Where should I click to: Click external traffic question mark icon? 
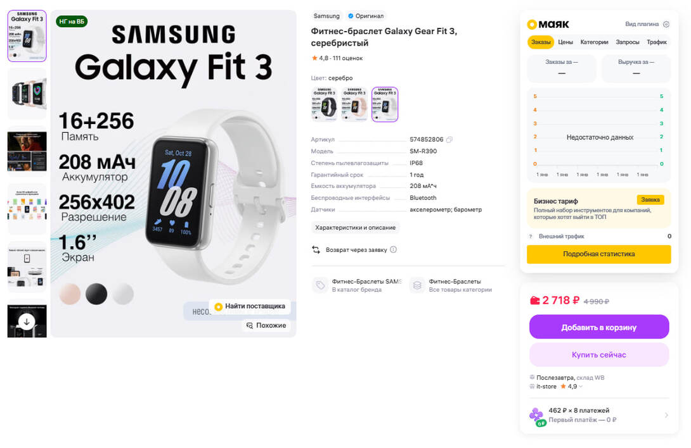(x=531, y=236)
